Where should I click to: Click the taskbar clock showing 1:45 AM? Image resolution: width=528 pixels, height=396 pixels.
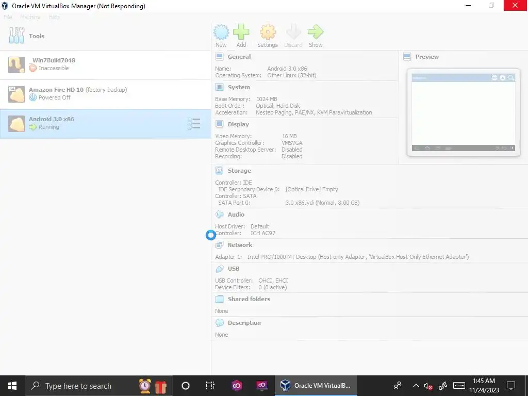tap(484, 386)
